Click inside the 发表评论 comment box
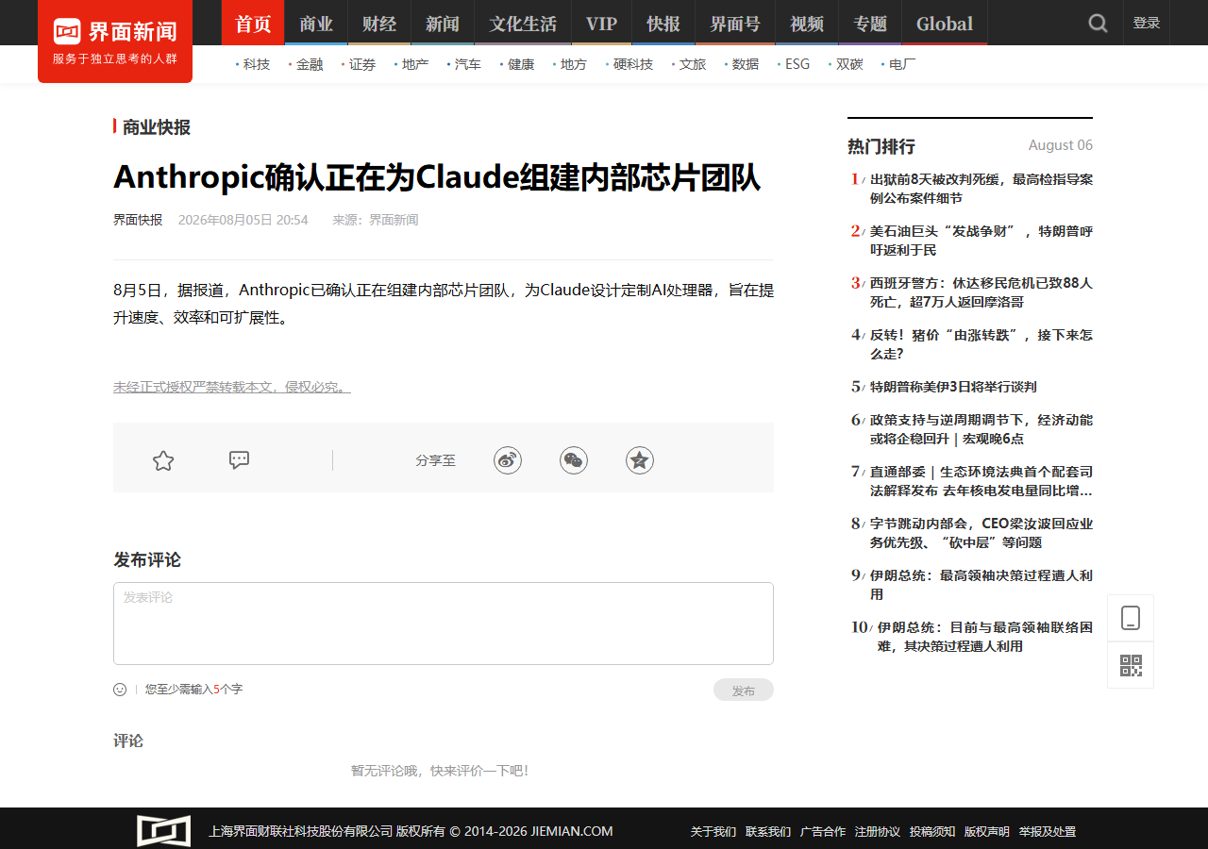The image size is (1208, 849). click(x=444, y=624)
